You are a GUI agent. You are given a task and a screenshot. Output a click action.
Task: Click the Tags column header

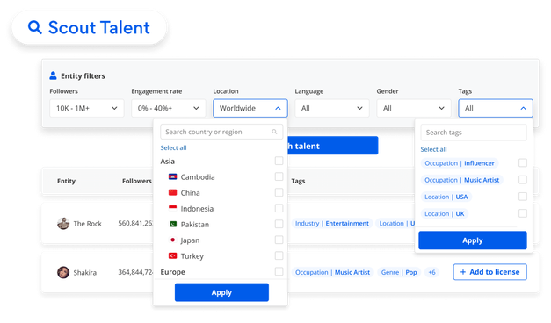click(x=298, y=181)
